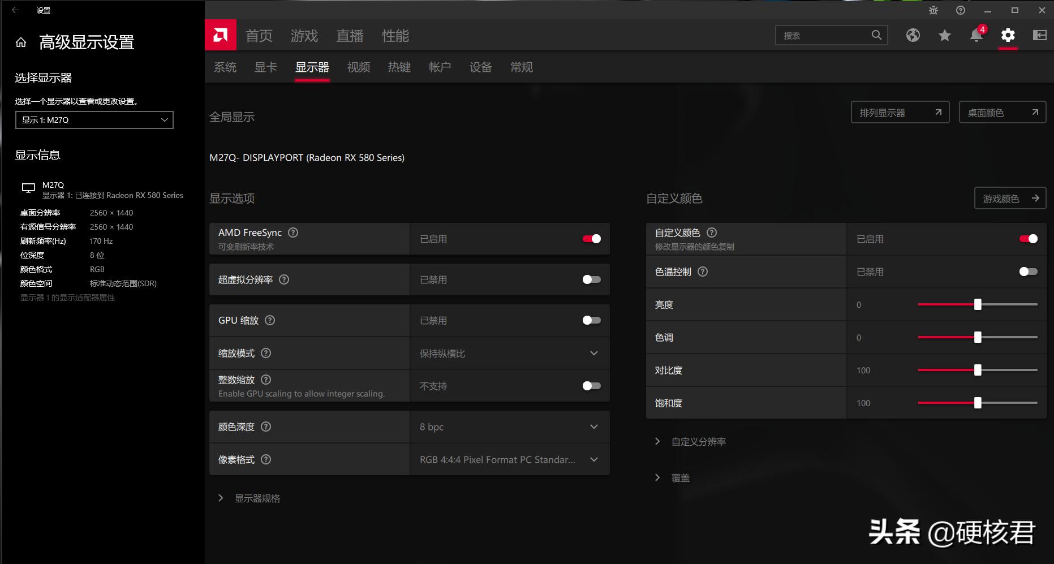
Task: Collapse the panel using the top-right icon
Action: tap(1039, 35)
